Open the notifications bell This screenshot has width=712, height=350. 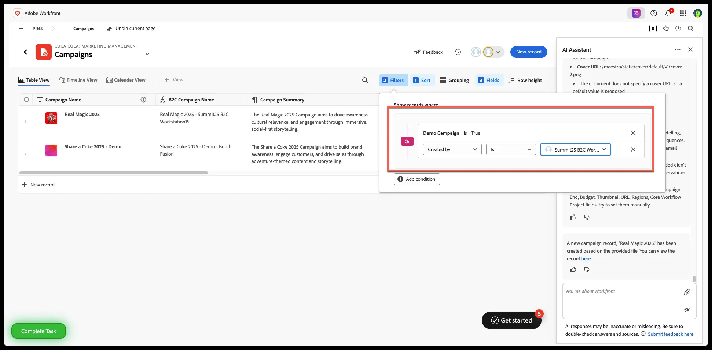tap(668, 13)
